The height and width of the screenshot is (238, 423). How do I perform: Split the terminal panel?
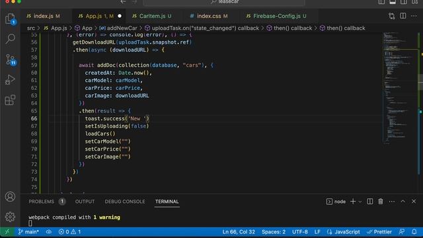(x=370, y=201)
